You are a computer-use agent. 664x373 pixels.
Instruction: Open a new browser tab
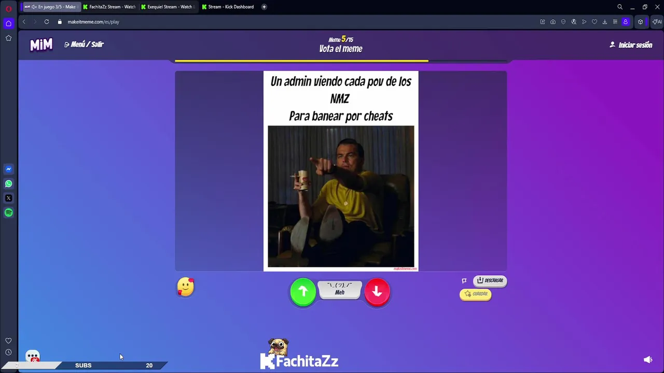point(264,7)
